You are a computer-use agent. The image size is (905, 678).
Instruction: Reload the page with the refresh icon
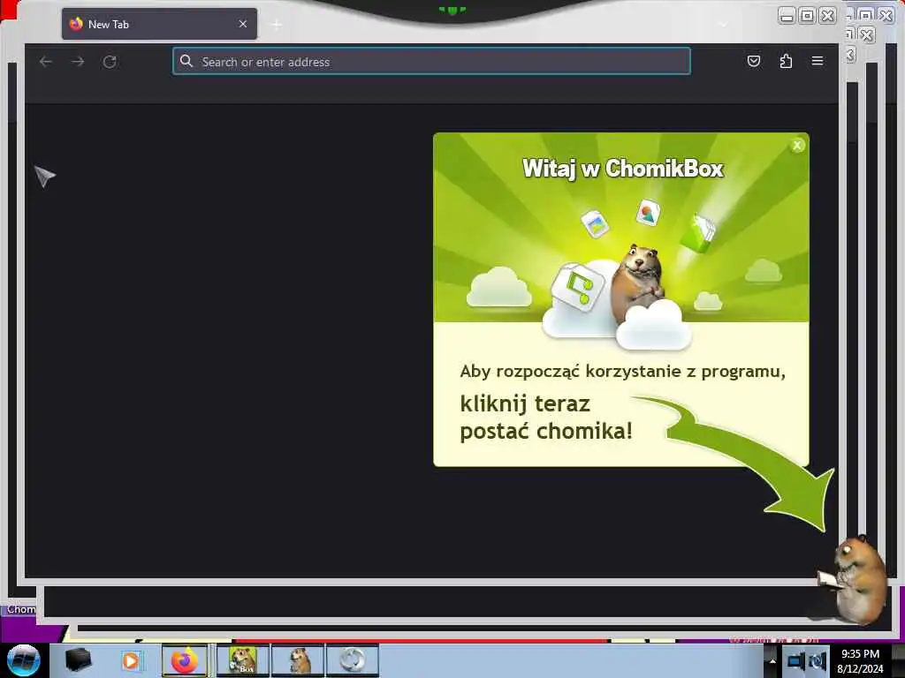[110, 62]
